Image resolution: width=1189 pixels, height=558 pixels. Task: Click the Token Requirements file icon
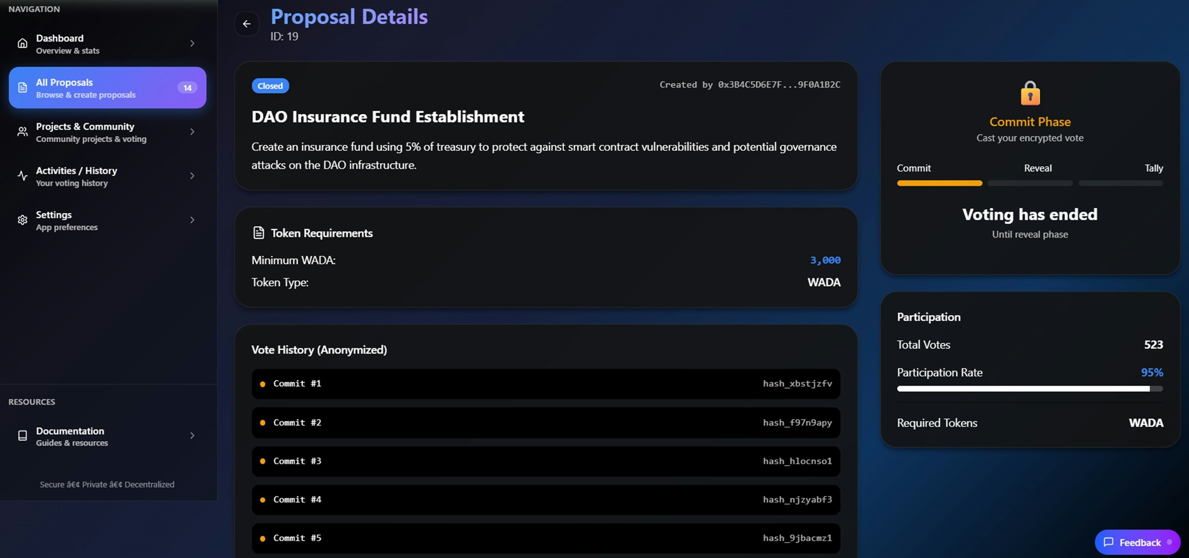pyautogui.click(x=259, y=233)
